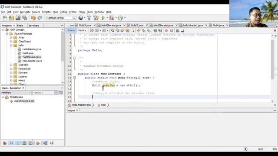Click the Navigator Sort by Name icon

coord(45,143)
